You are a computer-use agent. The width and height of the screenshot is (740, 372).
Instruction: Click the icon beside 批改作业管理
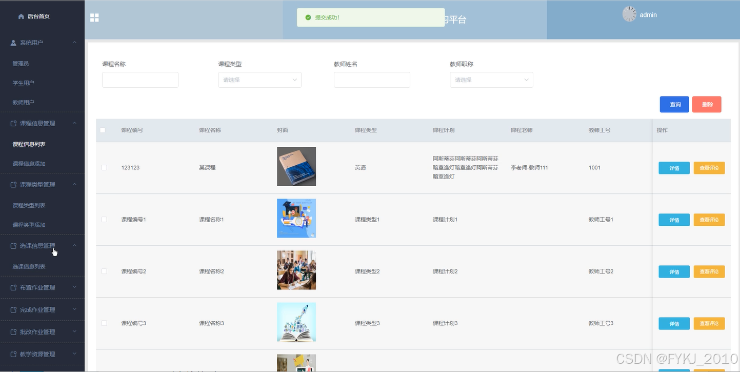[14, 332]
